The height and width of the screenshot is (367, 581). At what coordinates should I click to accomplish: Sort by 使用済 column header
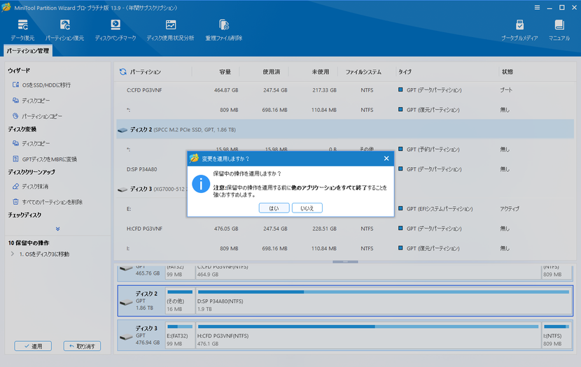pos(271,72)
